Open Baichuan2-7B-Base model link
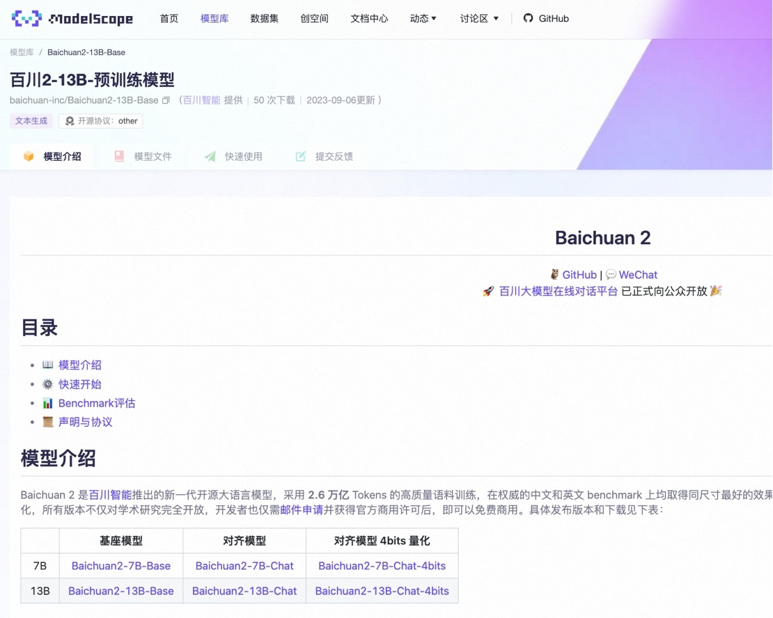773x618 pixels. click(x=120, y=566)
